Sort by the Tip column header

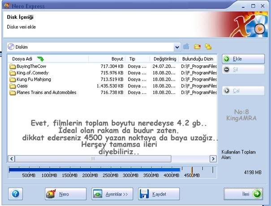point(138,59)
